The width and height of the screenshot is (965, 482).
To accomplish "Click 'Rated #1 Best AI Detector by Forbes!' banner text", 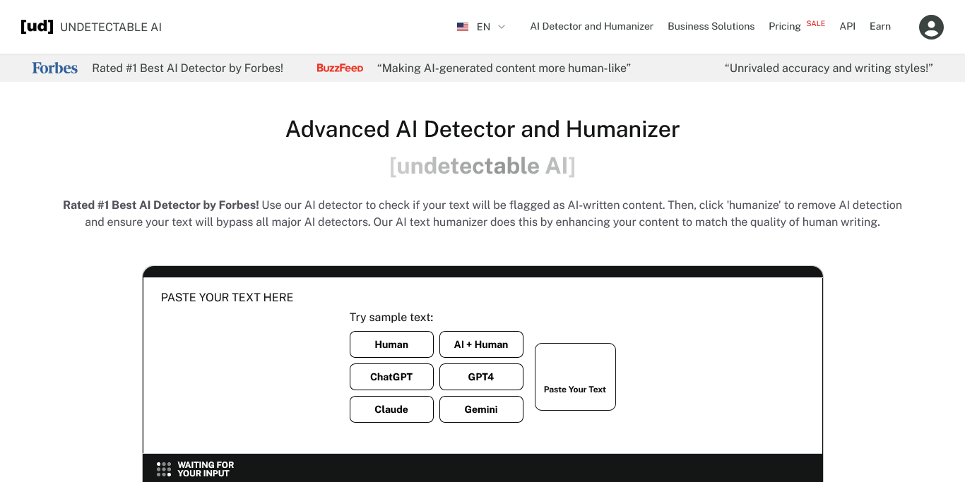I will click(x=188, y=68).
